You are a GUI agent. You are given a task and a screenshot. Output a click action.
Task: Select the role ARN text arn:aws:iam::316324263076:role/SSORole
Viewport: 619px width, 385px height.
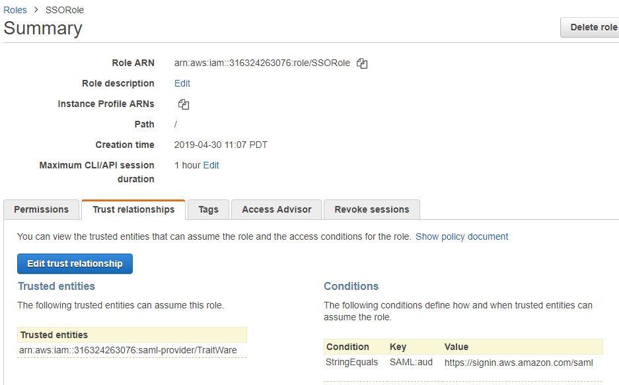pyautogui.click(x=262, y=63)
